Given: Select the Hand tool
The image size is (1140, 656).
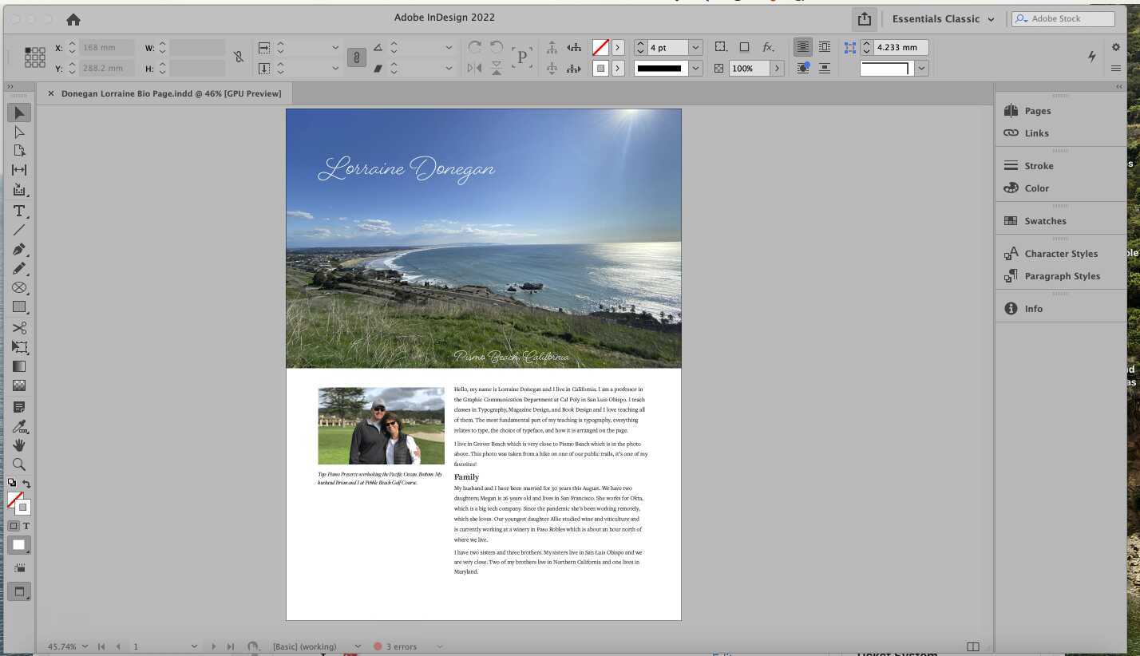Looking at the screenshot, I should 19,445.
